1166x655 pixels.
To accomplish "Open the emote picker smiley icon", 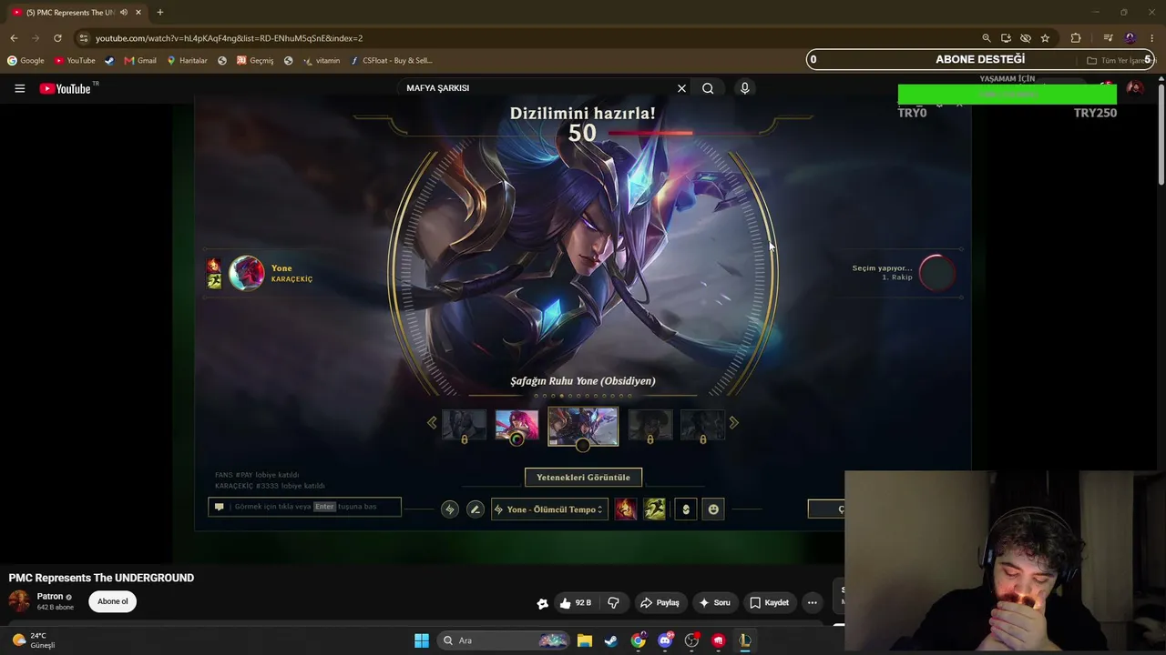I will 714,509.
